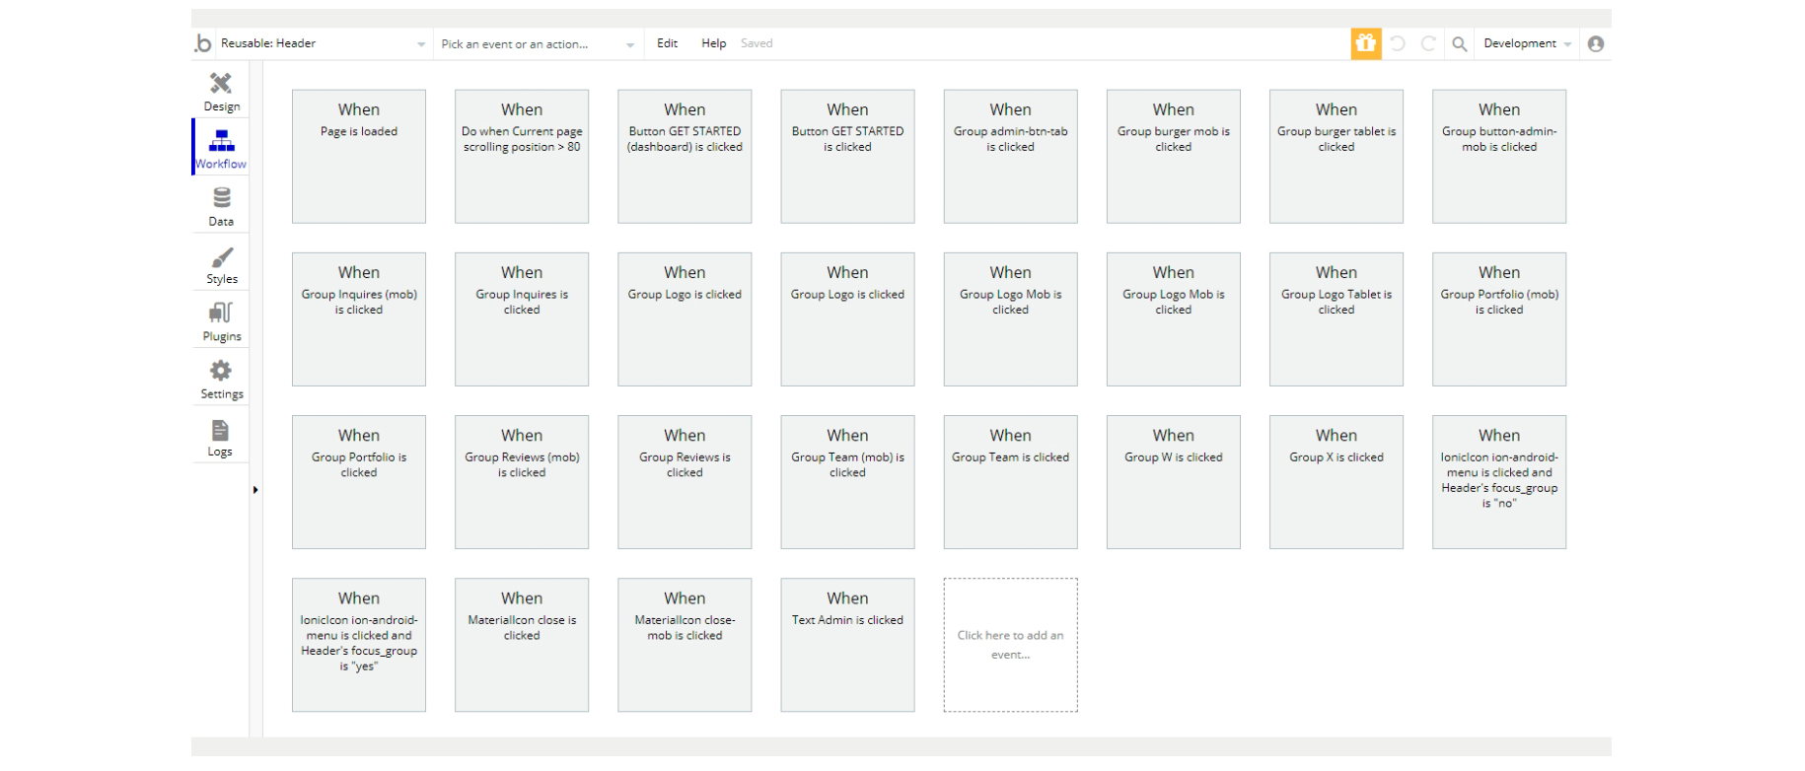The image size is (1805, 771).
Task: Select the Workflow tab
Action: point(221,147)
